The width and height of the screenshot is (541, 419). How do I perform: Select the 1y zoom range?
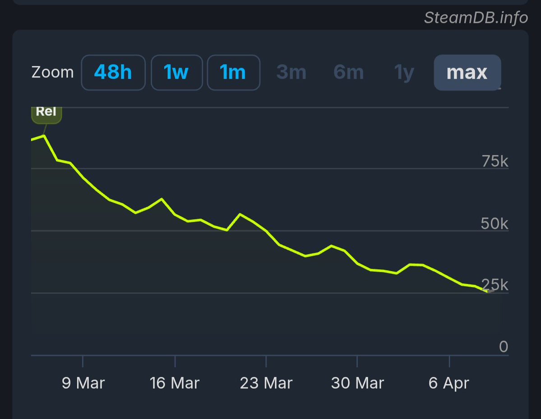(x=403, y=72)
